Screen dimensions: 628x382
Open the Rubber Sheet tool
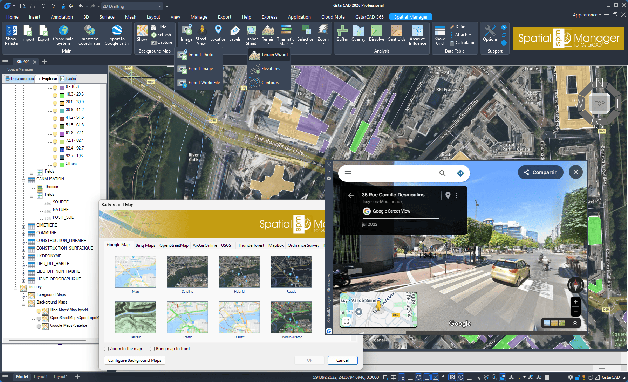coord(251,35)
